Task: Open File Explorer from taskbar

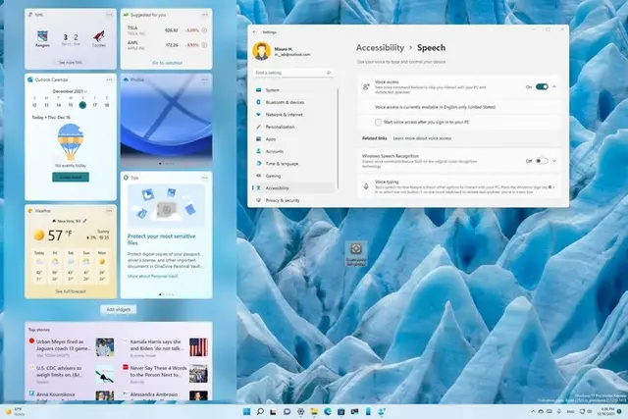Action: click(x=314, y=411)
